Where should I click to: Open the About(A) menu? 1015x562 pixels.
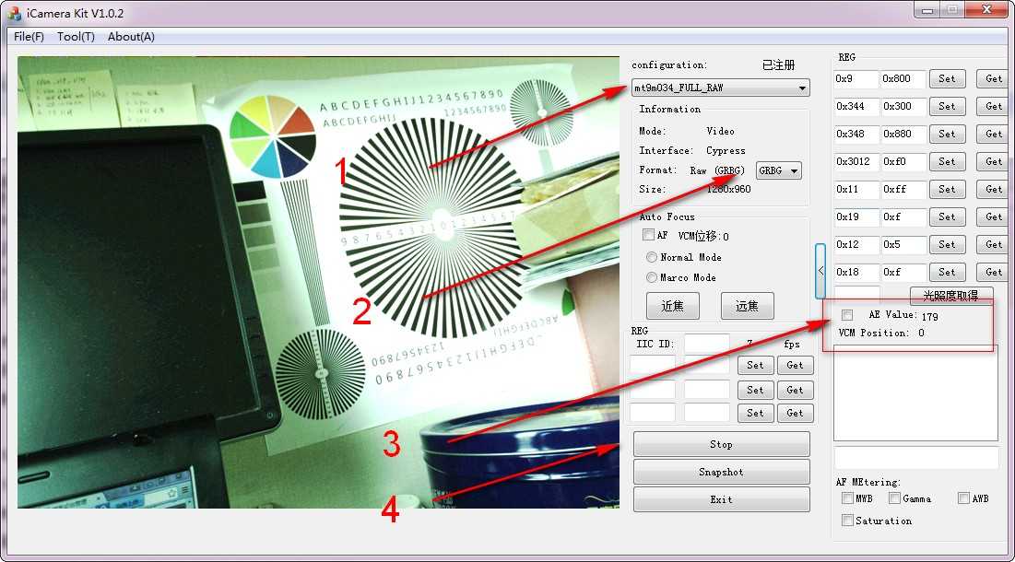tap(131, 37)
